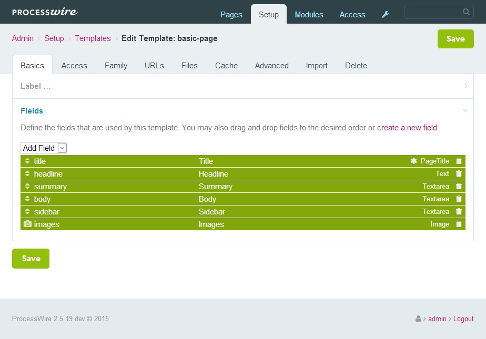Click the trash icon on the headline row
Viewport: 486px width, 339px height.
[459, 174]
